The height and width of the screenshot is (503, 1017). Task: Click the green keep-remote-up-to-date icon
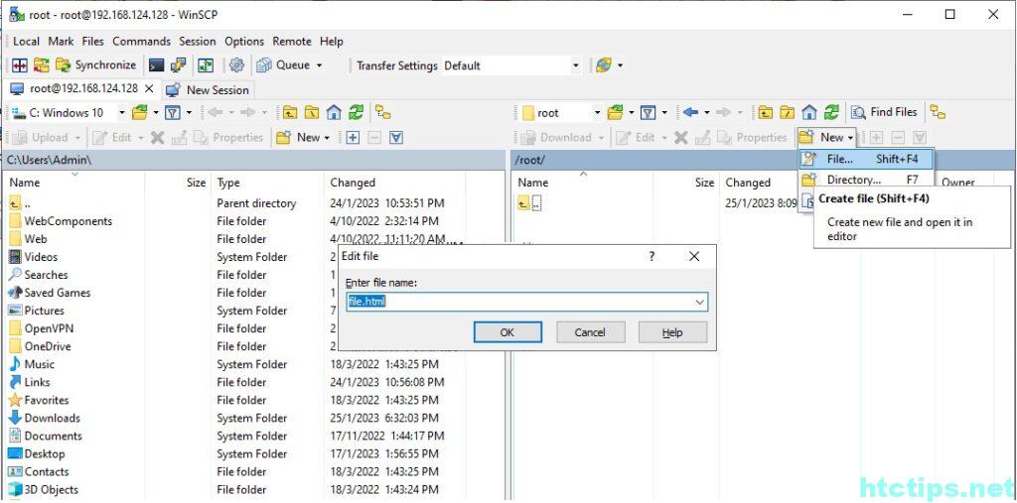206,65
